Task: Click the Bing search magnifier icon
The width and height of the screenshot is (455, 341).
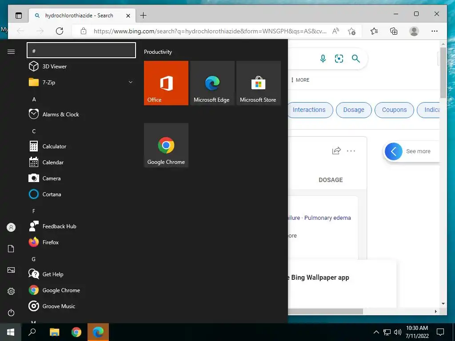Action: (x=356, y=59)
